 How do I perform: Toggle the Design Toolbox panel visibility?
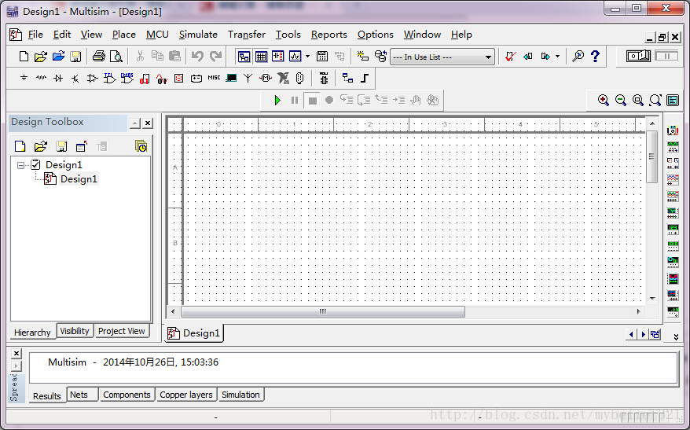pos(244,57)
